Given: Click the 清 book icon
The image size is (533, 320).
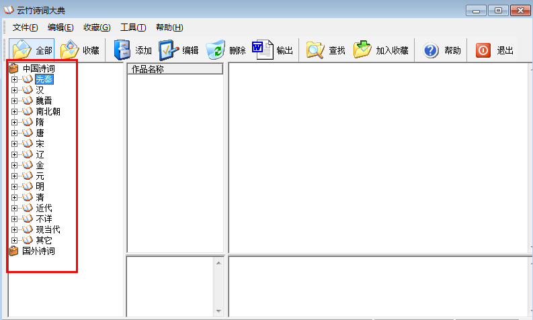Looking at the screenshot, I should point(28,197).
